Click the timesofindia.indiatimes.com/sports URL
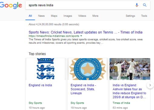The image size is (154, 110). (x=54, y=36)
